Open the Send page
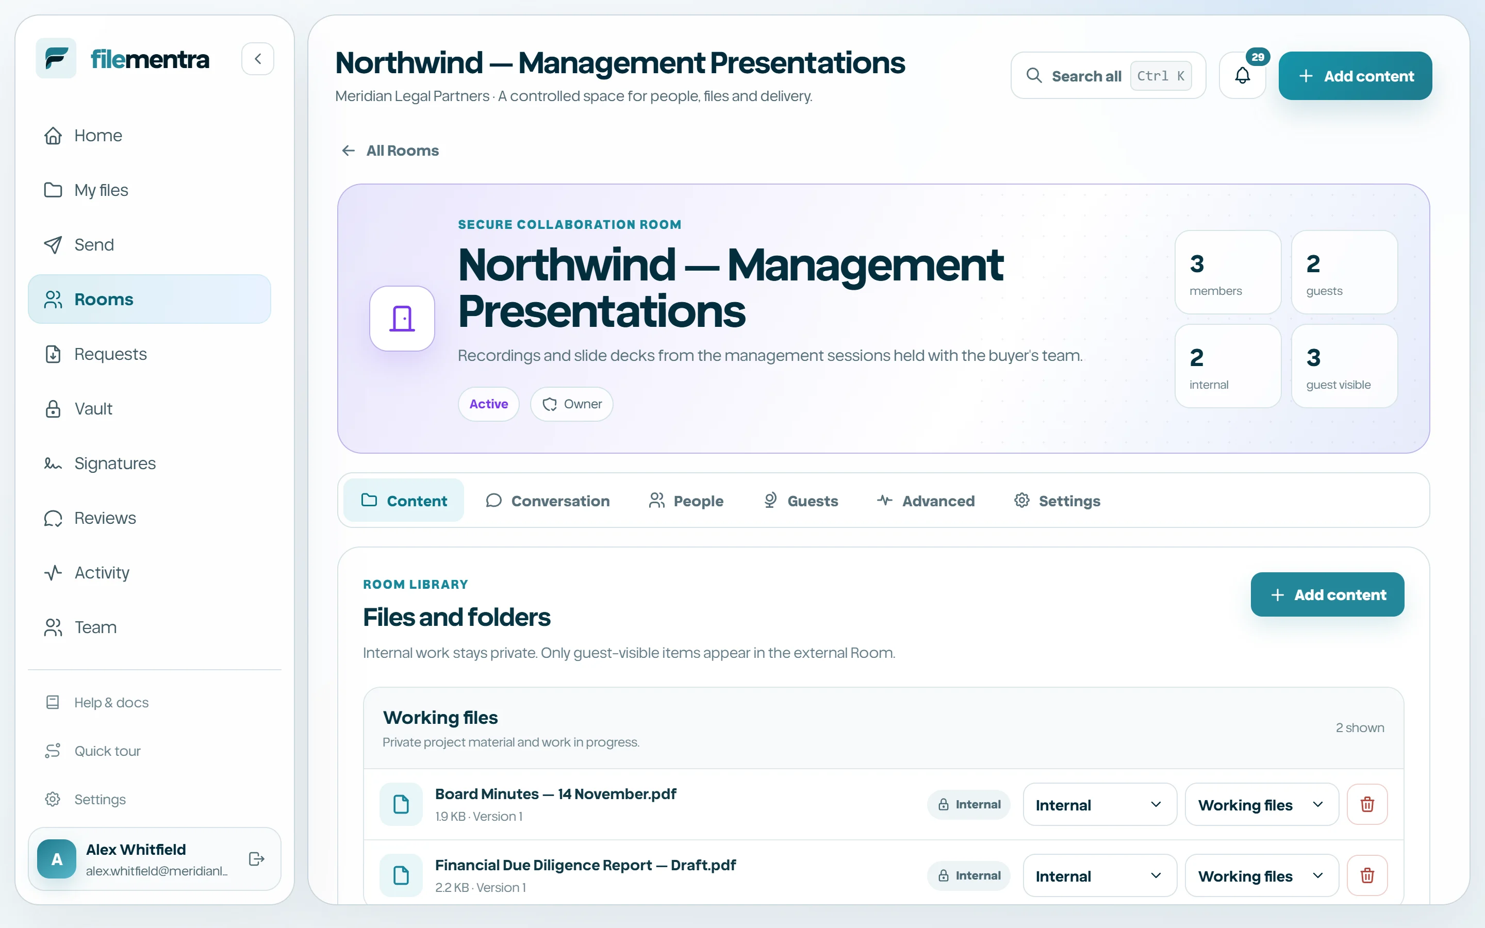The width and height of the screenshot is (1485, 928). 149,244
